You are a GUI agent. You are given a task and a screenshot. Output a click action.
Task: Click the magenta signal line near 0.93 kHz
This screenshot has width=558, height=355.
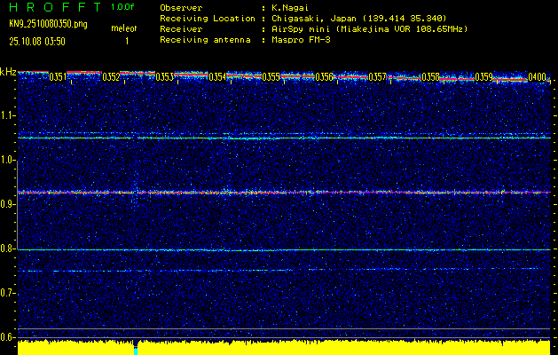(x=284, y=192)
